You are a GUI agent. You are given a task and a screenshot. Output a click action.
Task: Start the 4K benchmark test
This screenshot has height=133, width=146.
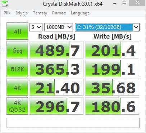pos(17,87)
